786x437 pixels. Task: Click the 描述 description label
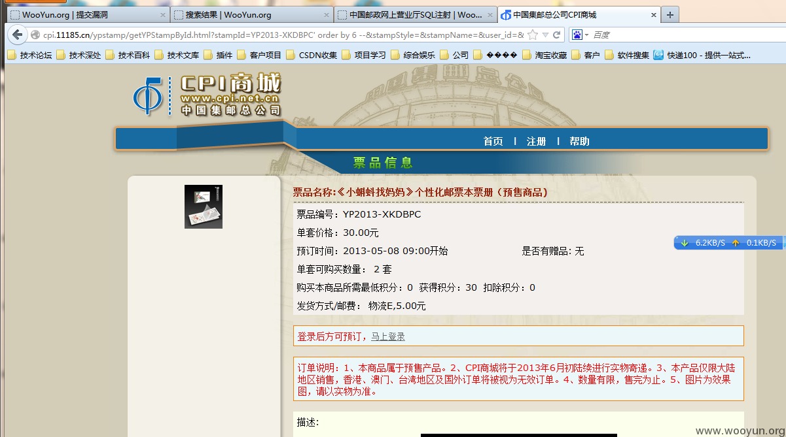pos(308,423)
